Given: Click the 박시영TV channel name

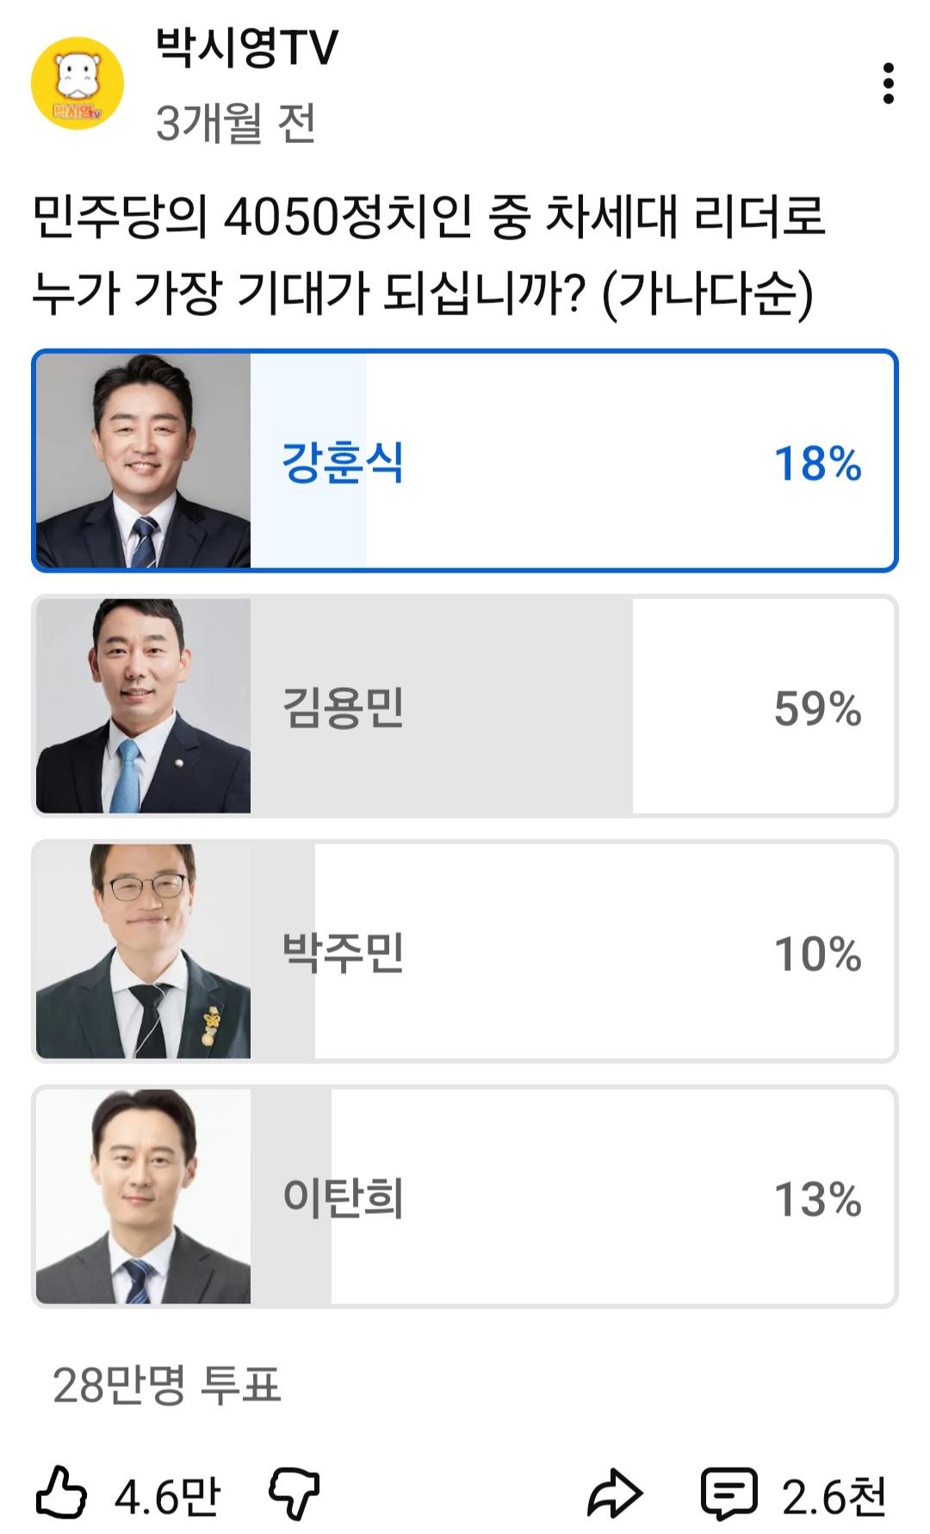Looking at the screenshot, I should (247, 48).
